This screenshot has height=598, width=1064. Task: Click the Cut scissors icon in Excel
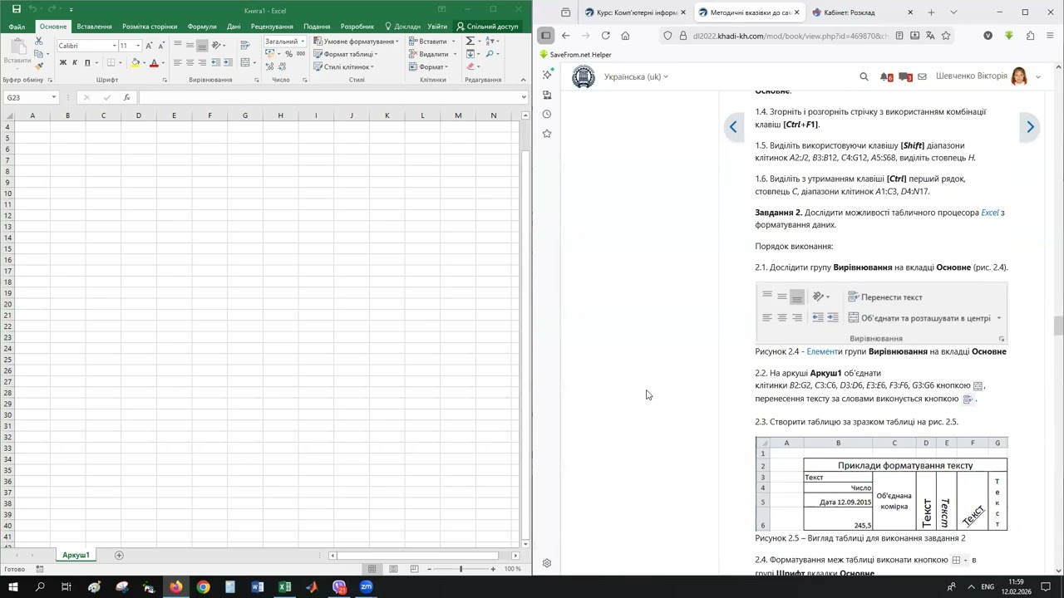39,42
